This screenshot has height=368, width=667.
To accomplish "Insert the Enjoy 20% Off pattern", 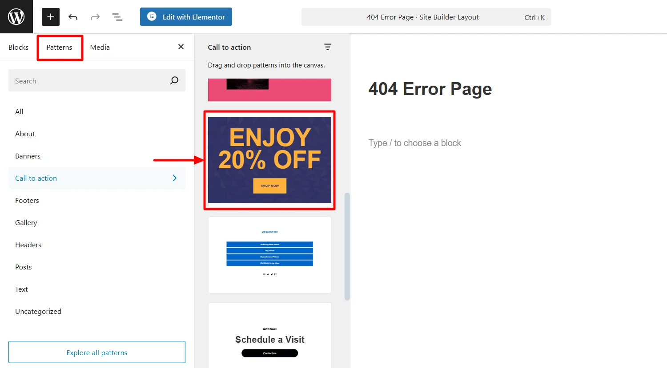I will (269, 160).
